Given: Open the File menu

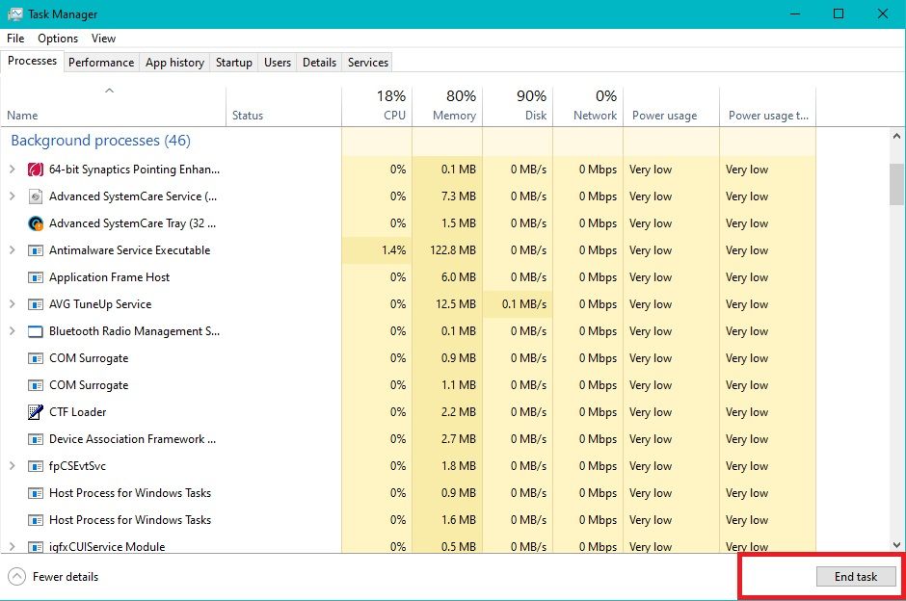Looking at the screenshot, I should tap(15, 39).
